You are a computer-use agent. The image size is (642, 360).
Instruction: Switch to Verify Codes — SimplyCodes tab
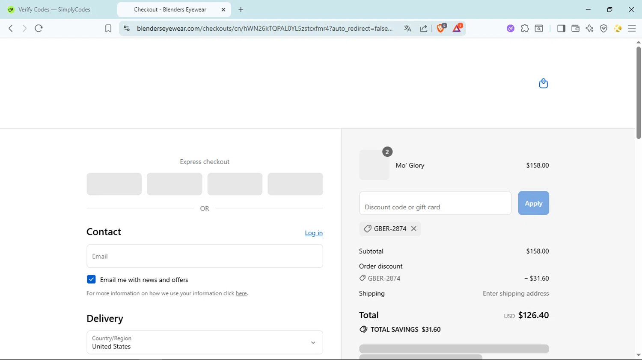point(54,9)
